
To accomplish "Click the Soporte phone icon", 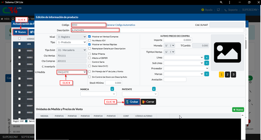I will 226,10.
